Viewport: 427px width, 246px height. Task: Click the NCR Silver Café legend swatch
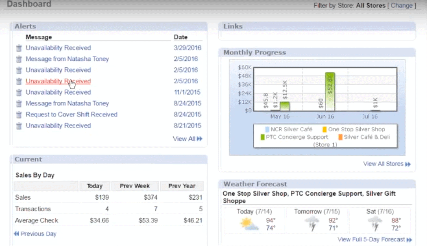pyautogui.click(x=267, y=129)
